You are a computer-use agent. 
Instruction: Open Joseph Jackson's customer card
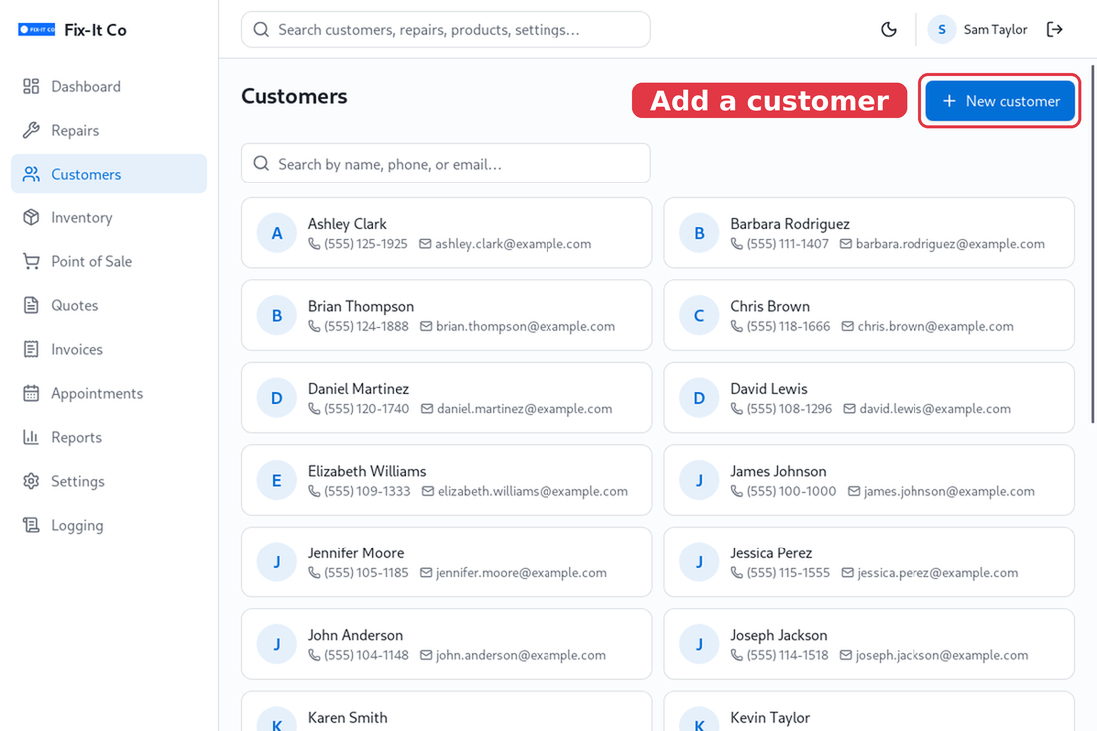(869, 644)
